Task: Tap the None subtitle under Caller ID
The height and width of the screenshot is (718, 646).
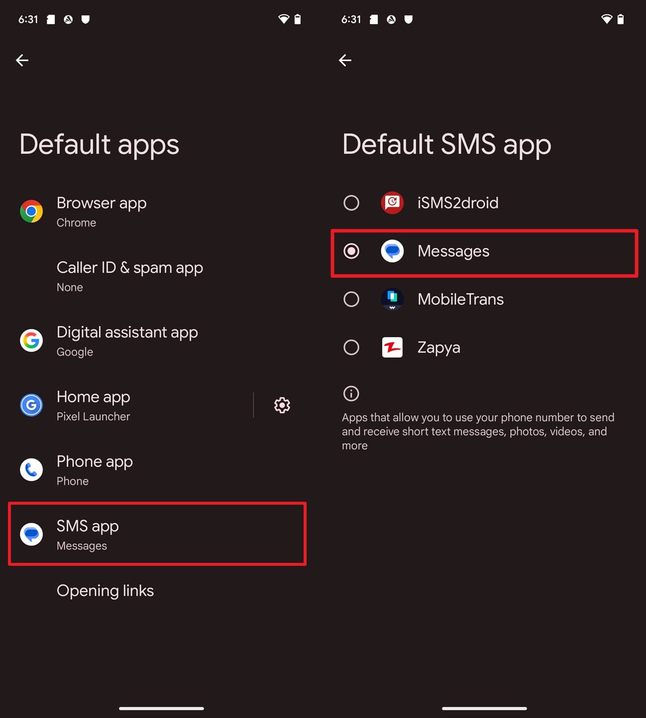Action: [70, 287]
